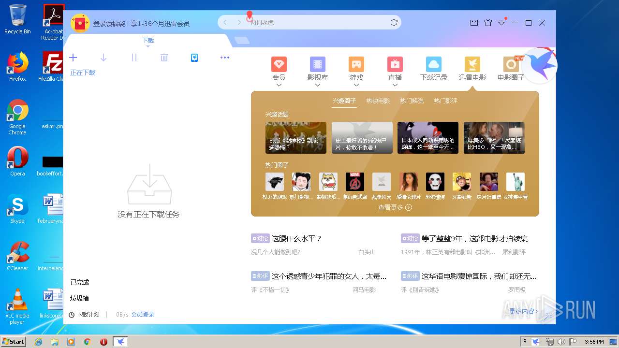Screen dimensions: 619x348
Task: Open article 这腰什么水平？
Action: [x=296, y=238]
